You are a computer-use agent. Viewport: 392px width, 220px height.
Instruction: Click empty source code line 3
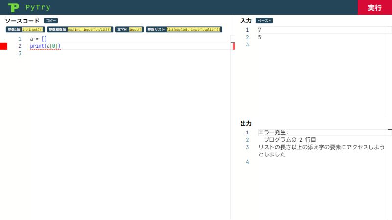click(x=130, y=53)
